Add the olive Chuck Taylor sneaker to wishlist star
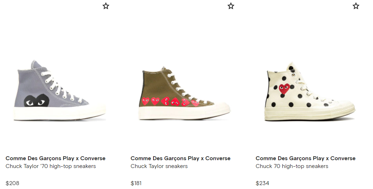The height and width of the screenshot is (189, 373). [x=231, y=6]
